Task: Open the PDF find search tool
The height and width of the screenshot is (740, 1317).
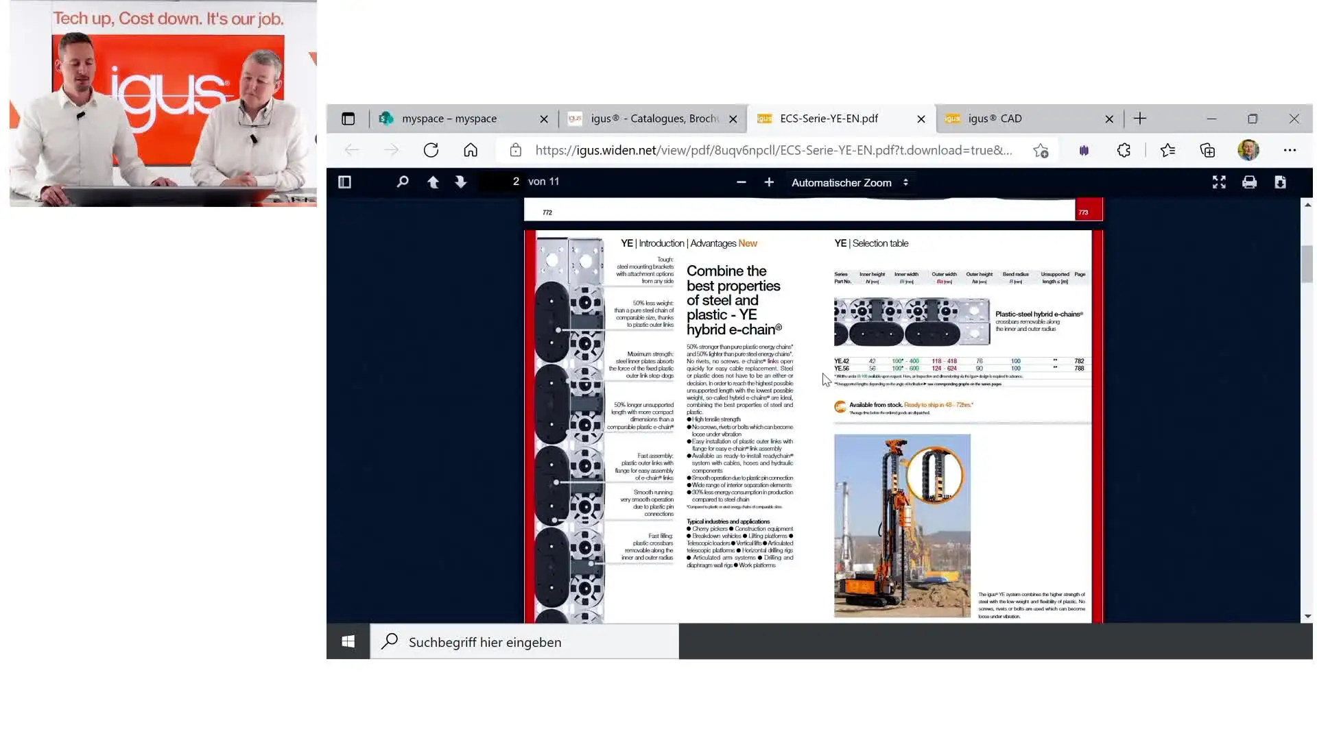Action: click(x=403, y=182)
